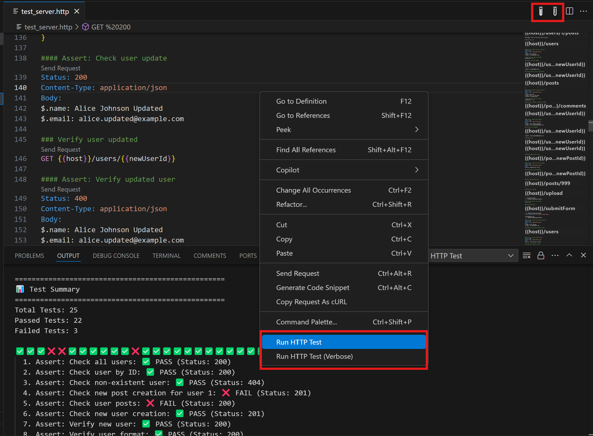Click the filled test tube run icon
Image resolution: width=593 pixels, height=436 pixels.
coord(541,11)
